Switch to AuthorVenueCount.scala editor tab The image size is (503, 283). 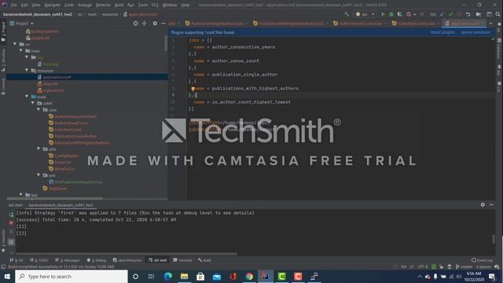click(x=358, y=24)
